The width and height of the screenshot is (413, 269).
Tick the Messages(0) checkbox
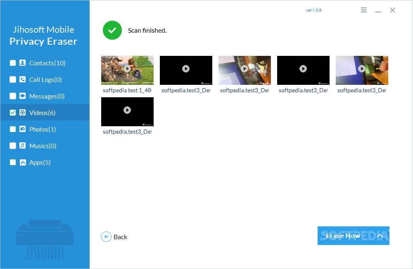point(13,96)
